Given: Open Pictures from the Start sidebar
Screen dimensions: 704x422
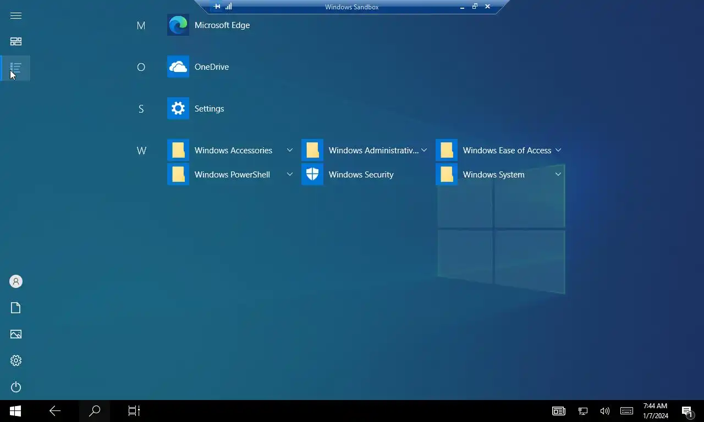Looking at the screenshot, I should pyautogui.click(x=16, y=334).
